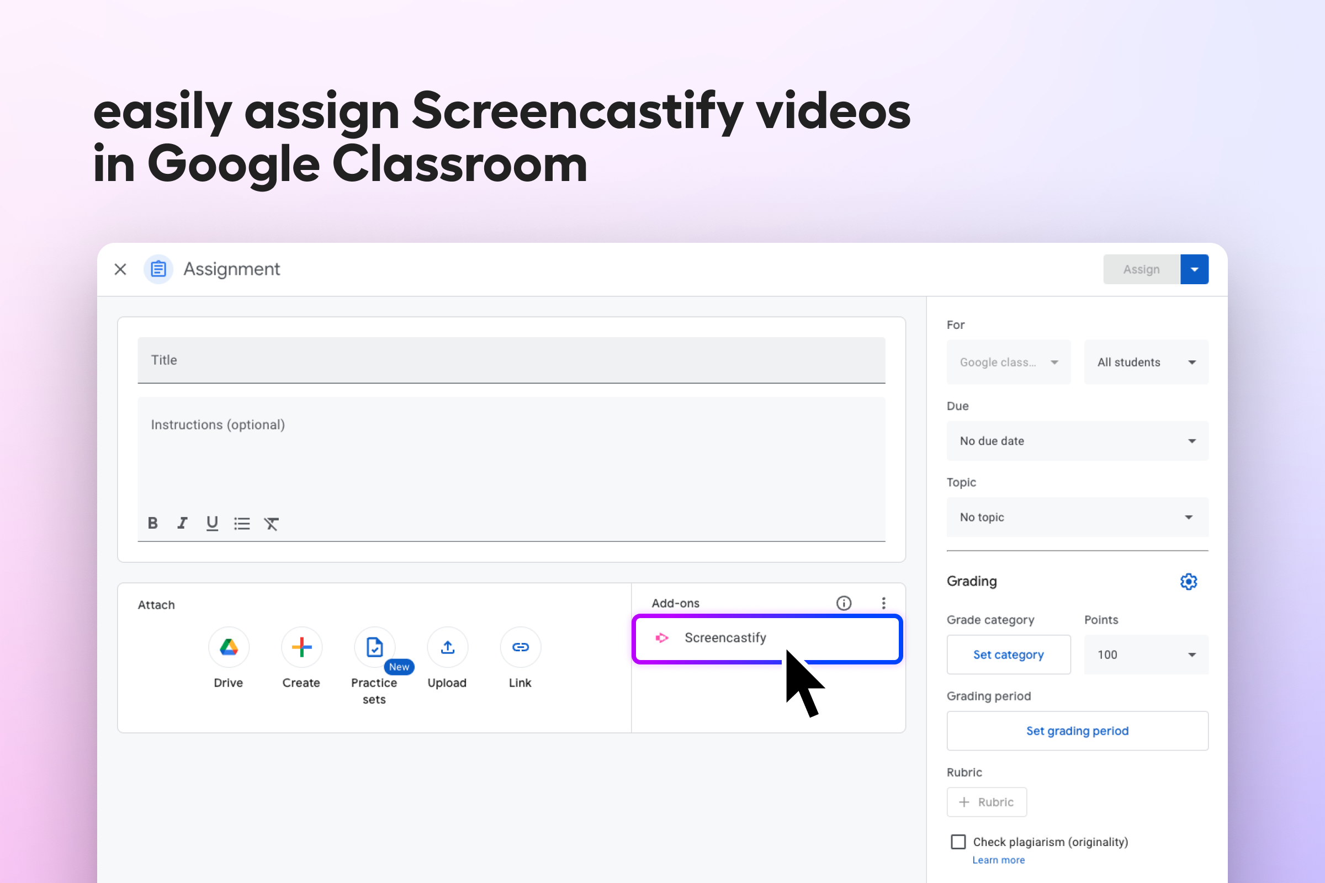Click the Add-ons info icon
Image resolution: width=1325 pixels, height=883 pixels.
pos(844,603)
